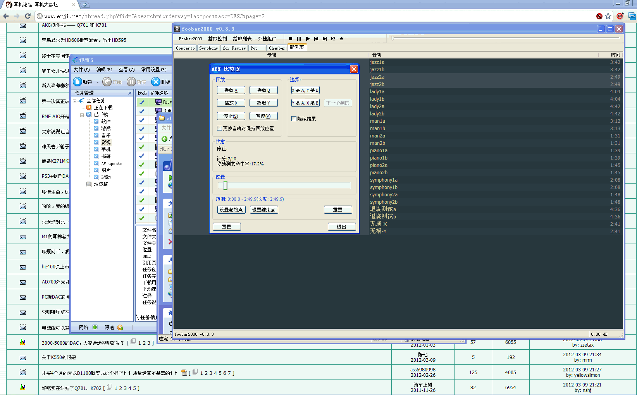Toggle the 书籍 category checkbox
This screenshot has height=395, width=637.
click(96, 156)
